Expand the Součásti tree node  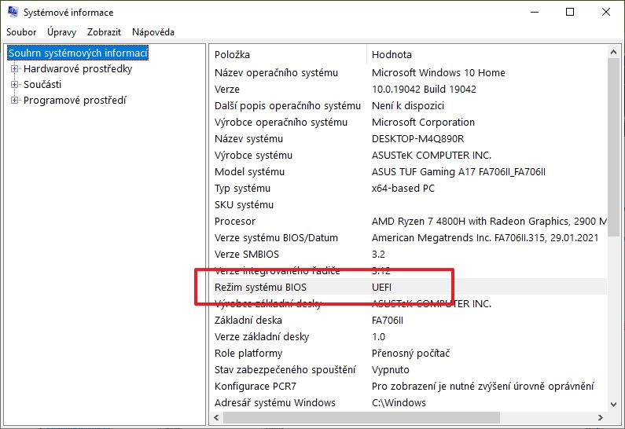(14, 85)
